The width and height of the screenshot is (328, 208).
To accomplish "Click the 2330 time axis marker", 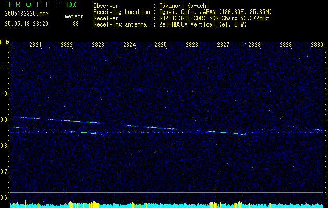I will [317, 44].
